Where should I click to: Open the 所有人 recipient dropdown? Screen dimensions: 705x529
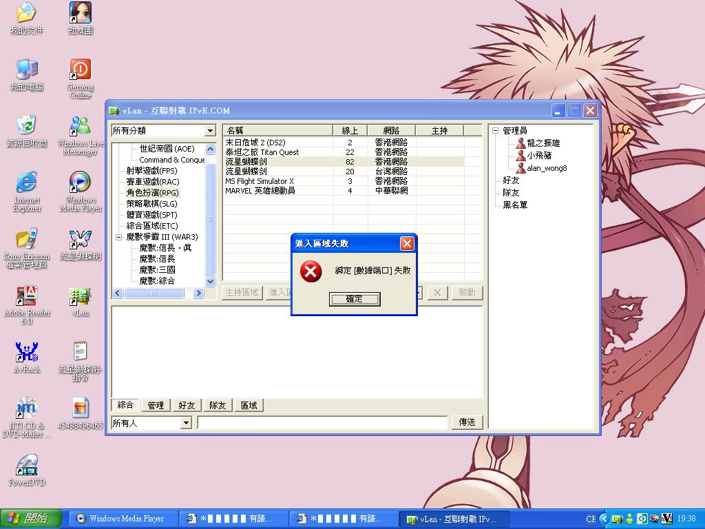(x=186, y=423)
